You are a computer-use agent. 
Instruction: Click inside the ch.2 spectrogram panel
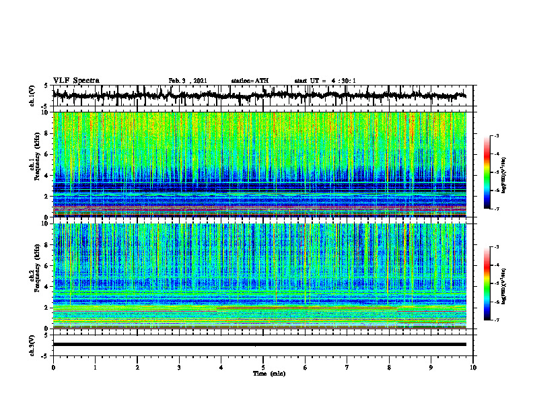[259, 276]
